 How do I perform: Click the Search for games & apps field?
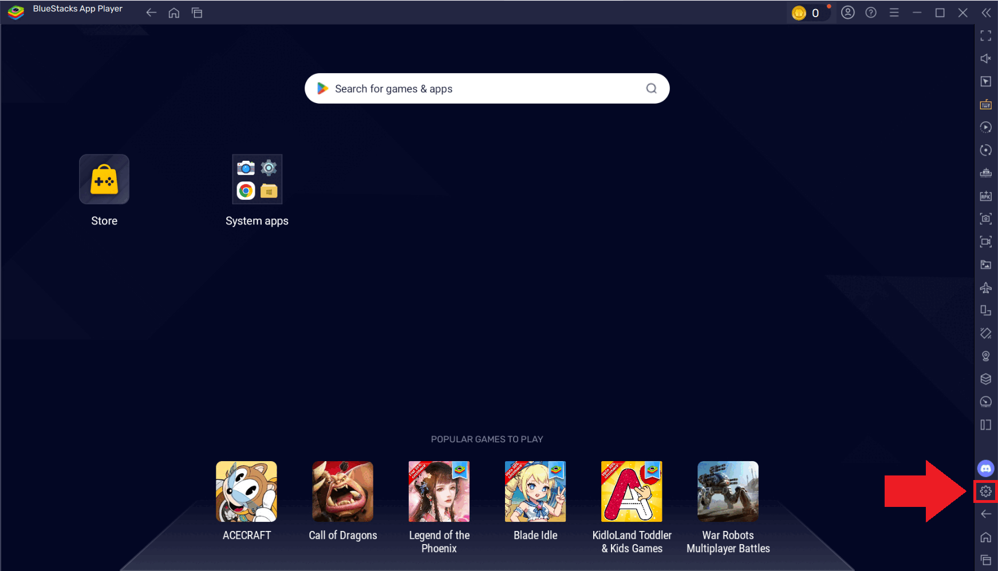487,88
